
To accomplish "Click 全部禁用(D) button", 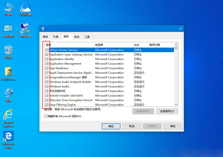I will pyautogui.click(x=167, y=111).
